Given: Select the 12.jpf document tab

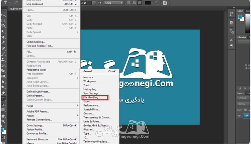Looking at the screenshot, I should tap(15, 9).
